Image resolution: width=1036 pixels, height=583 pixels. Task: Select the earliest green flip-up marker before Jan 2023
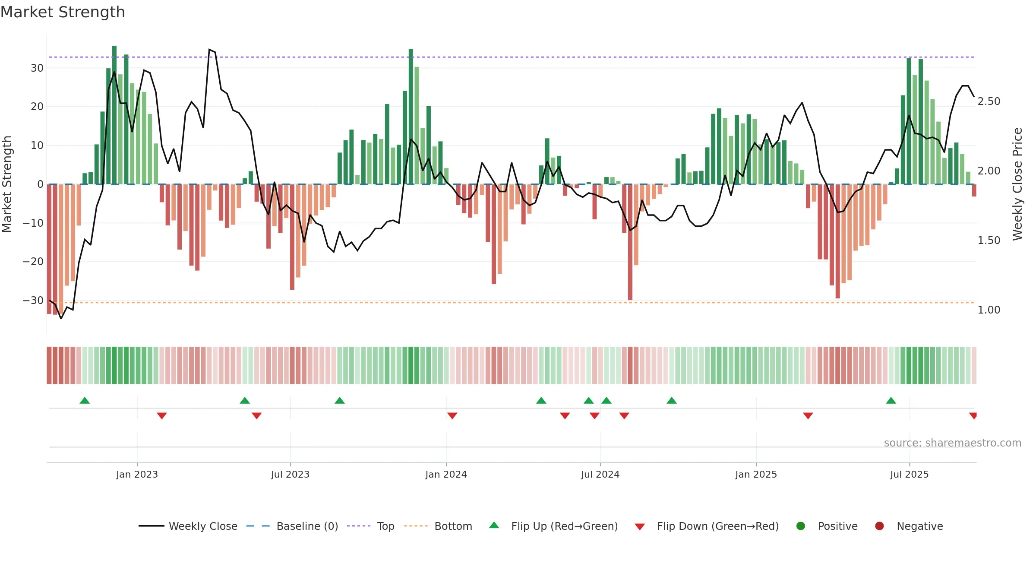[x=85, y=400]
